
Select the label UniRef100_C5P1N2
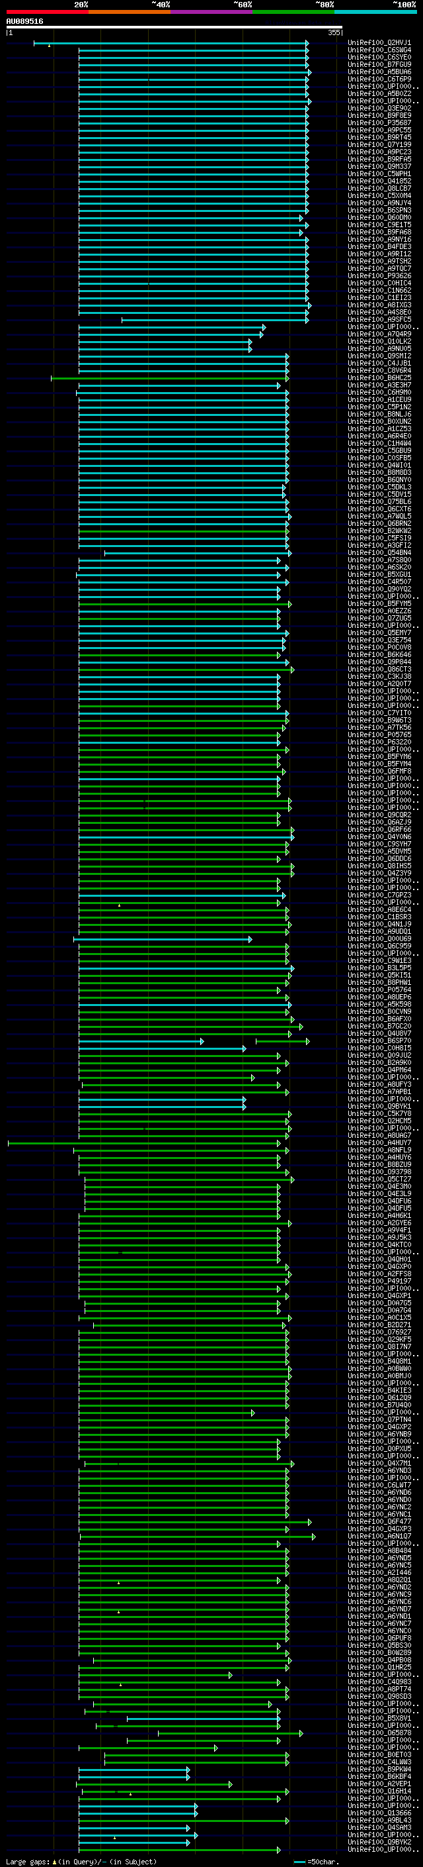[x=379, y=407]
